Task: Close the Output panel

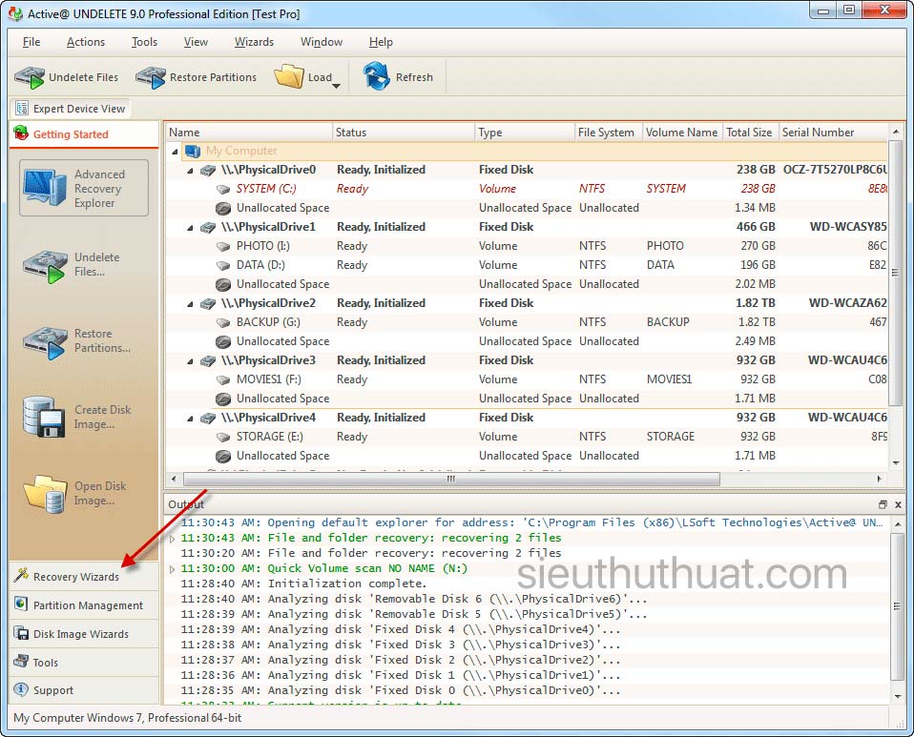Action: [899, 504]
